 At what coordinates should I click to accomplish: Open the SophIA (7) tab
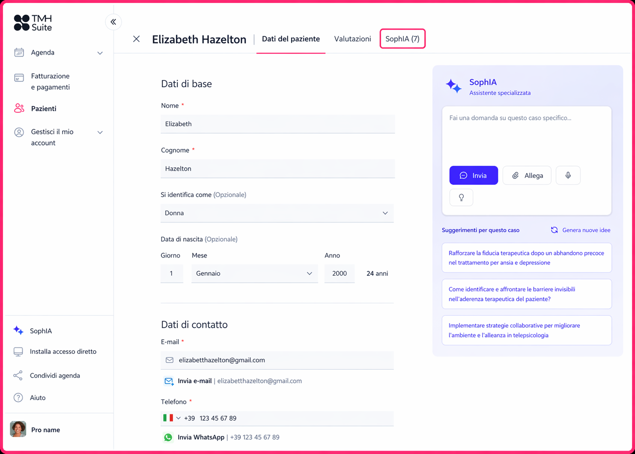click(402, 39)
